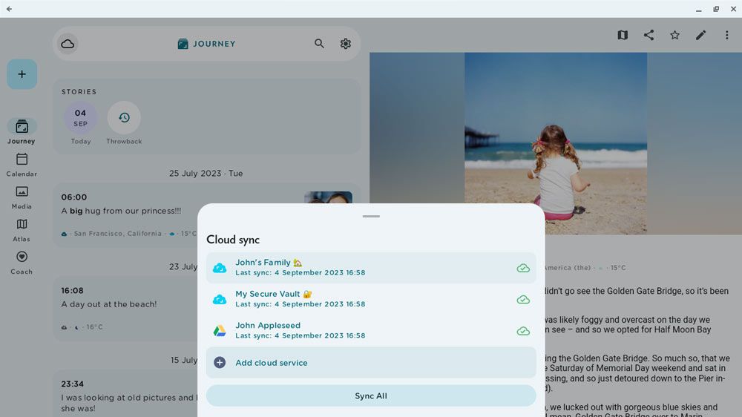The height and width of the screenshot is (417, 742).
Task: Open search with the magnifier icon
Action: click(319, 44)
